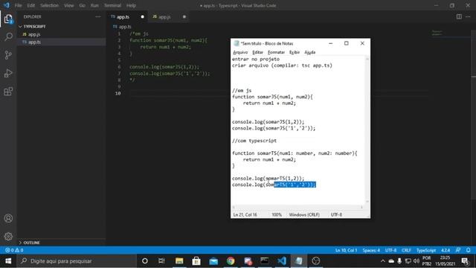Open editor More Actions ellipsis
Viewport: 476px width, 268px height.
coord(468,16)
